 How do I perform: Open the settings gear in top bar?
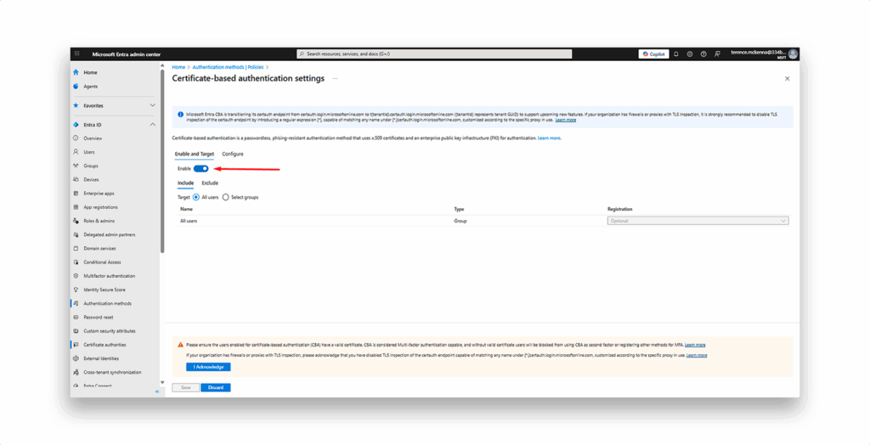(x=690, y=54)
